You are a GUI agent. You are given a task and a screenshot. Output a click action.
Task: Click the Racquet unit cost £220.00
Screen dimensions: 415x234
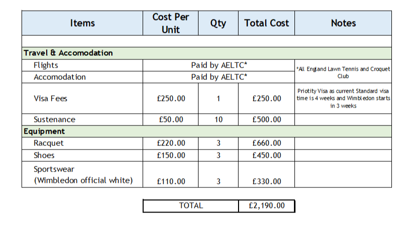(x=170, y=143)
